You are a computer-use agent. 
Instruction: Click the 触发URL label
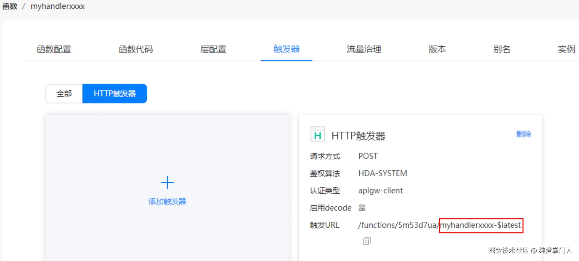point(325,225)
